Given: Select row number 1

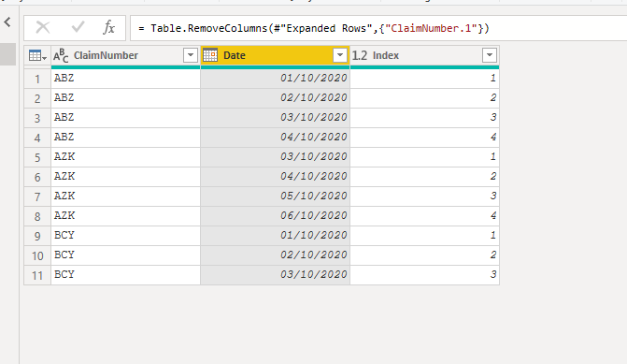Looking at the screenshot, I should (x=37, y=79).
